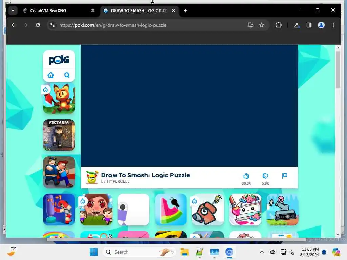Viewport: 347px width, 260px height.
Task: Open the Windows Start menu
Action: click(x=94, y=252)
